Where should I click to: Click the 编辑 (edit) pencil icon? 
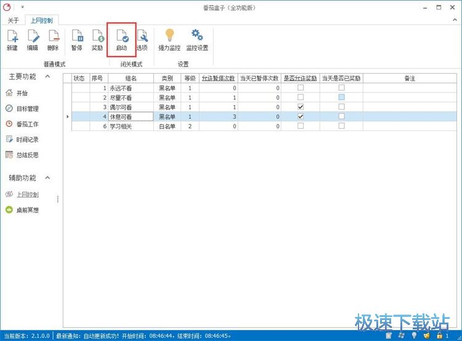tap(33, 36)
